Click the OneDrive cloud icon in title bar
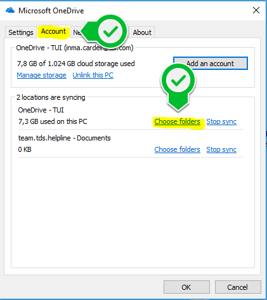The image size is (267, 300). pyautogui.click(x=10, y=10)
